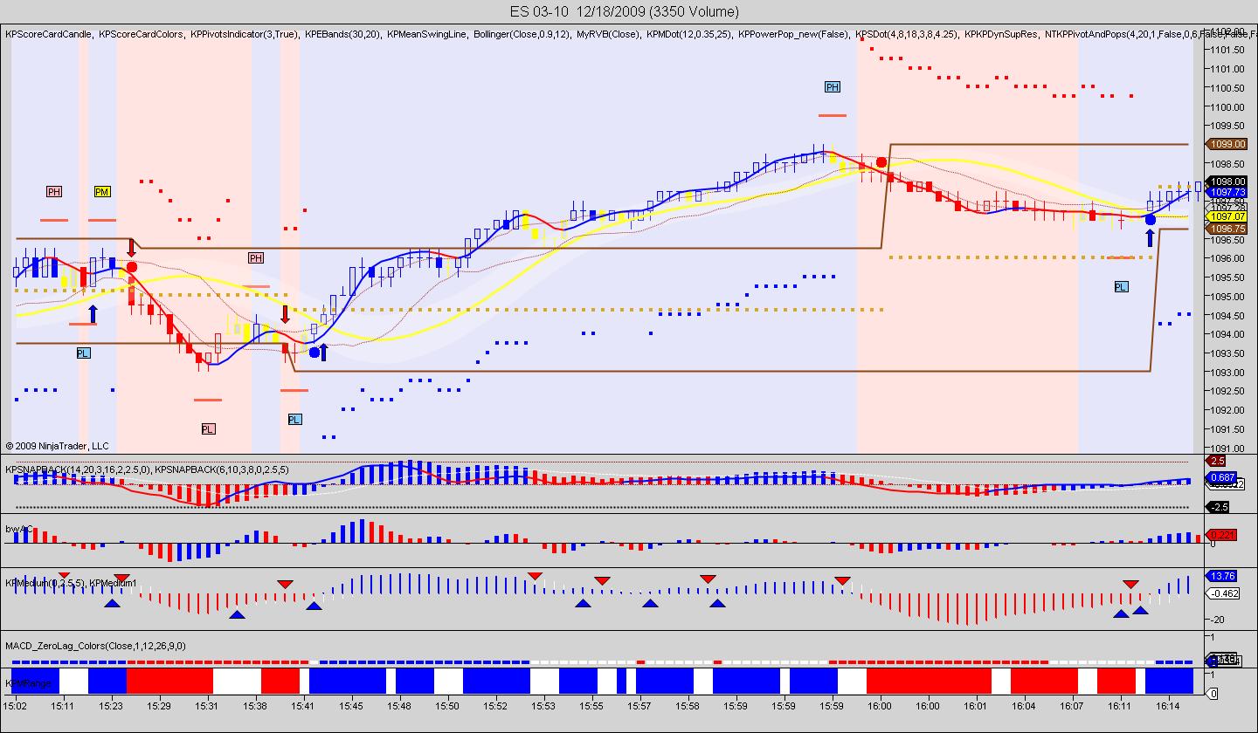Click the blue PL marker near 16:11
The image size is (1258, 733).
1121,287
